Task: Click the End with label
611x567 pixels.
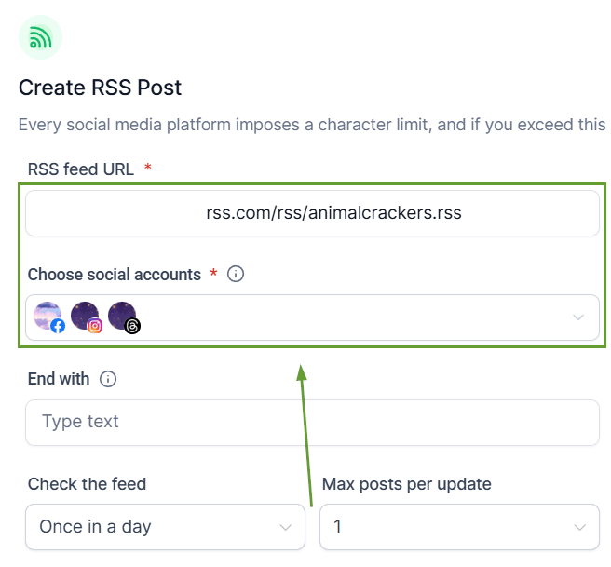Action: pyautogui.click(x=59, y=379)
